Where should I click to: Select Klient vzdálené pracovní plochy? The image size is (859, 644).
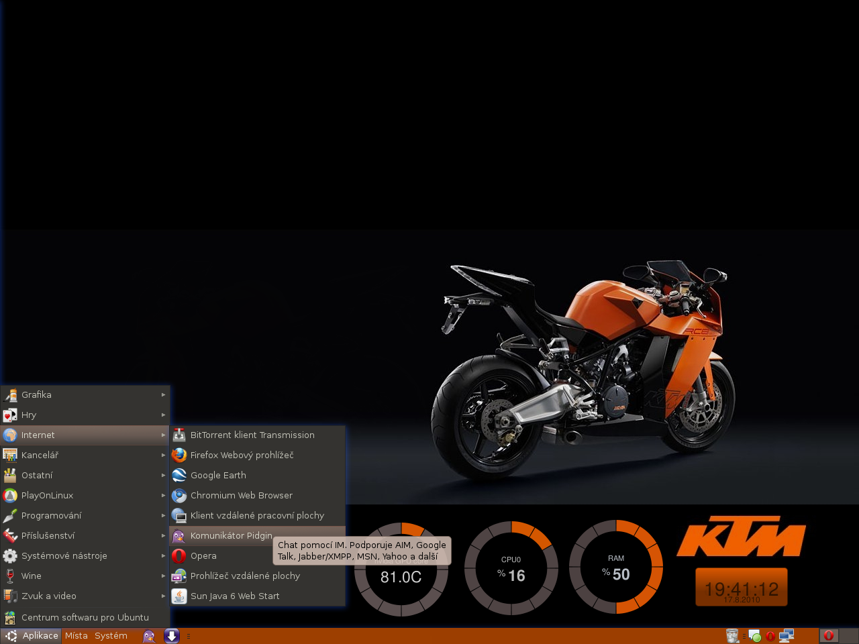(x=257, y=515)
